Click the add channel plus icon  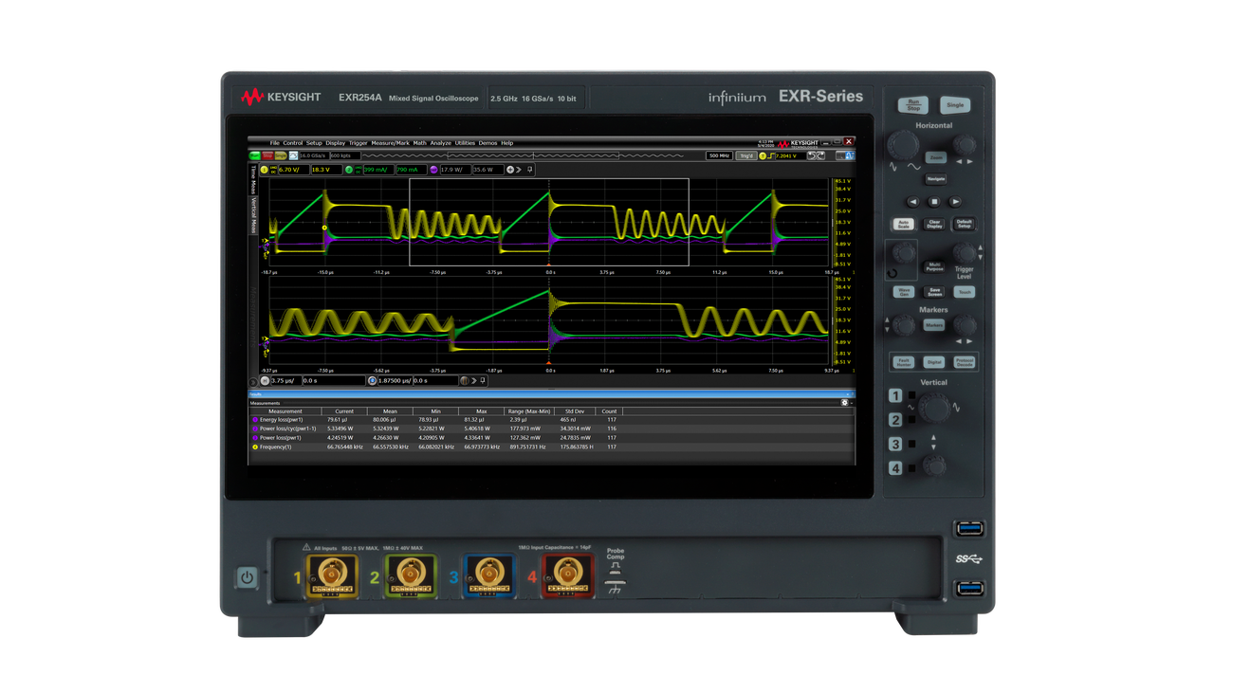[510, 170]
